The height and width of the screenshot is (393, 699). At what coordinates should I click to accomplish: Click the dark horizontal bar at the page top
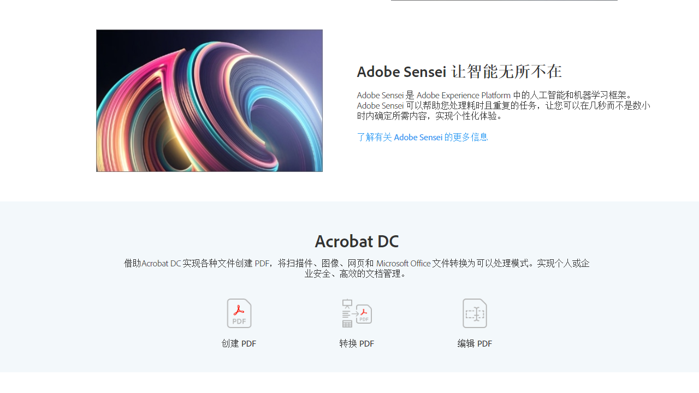click(503, 1)
